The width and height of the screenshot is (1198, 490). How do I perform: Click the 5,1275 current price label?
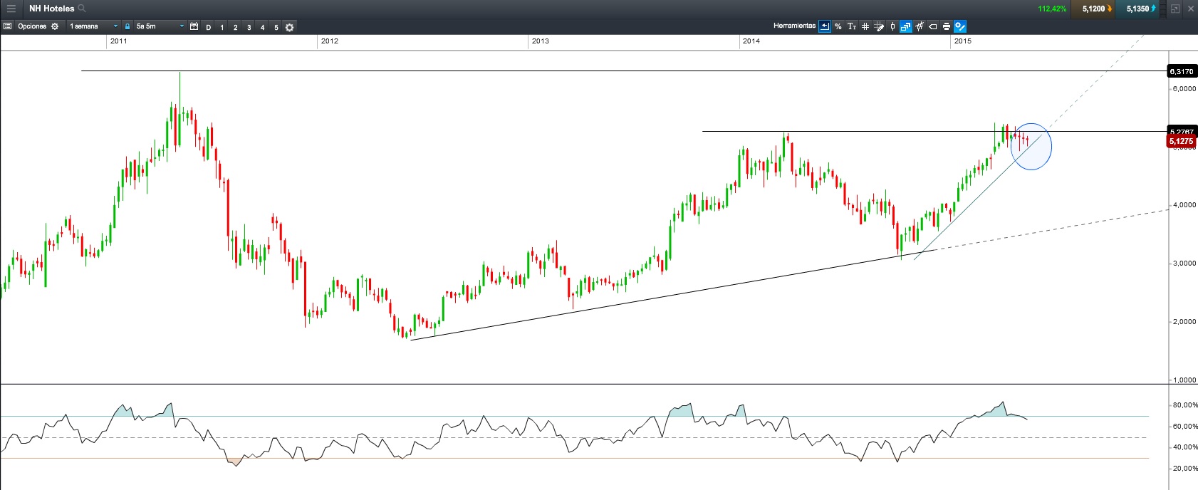(1182, 141)
